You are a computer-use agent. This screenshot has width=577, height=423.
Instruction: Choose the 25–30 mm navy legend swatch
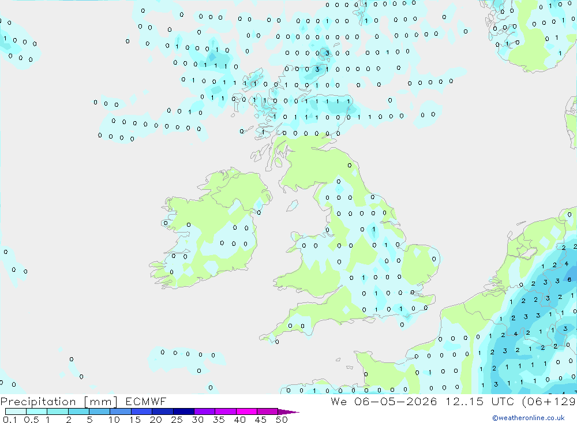tap(183, 411)
